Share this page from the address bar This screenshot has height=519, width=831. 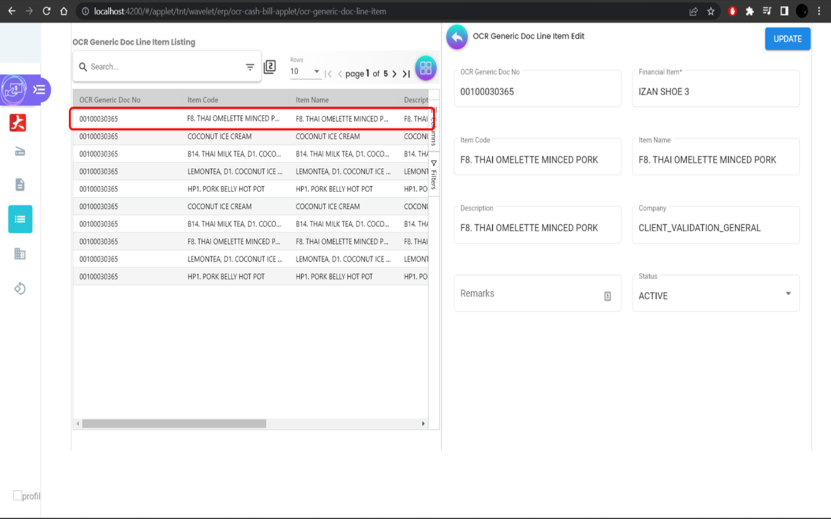(694, 11)
